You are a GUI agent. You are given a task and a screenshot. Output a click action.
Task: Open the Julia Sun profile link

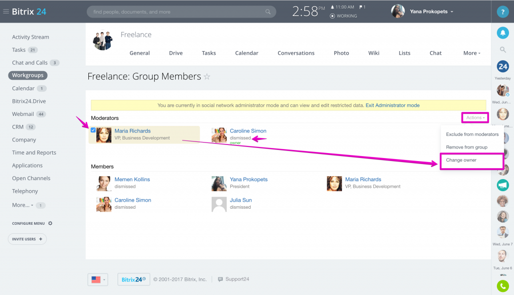coord(240,200)
